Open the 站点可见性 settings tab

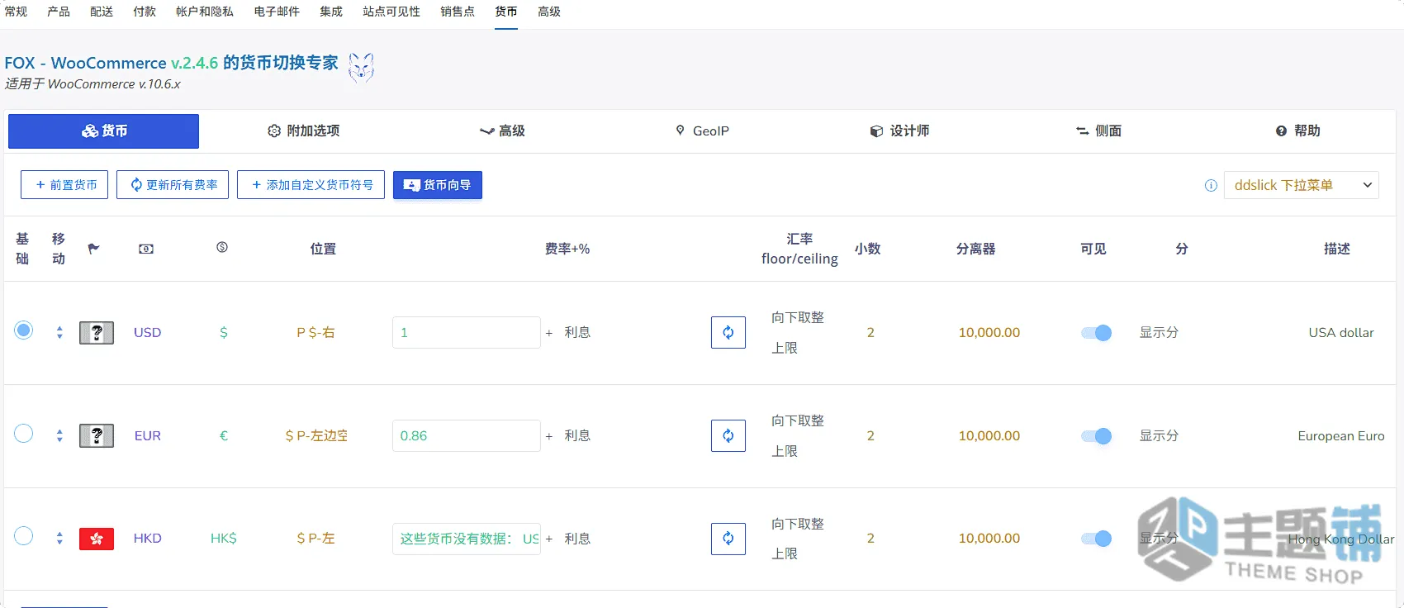point(391,12)
